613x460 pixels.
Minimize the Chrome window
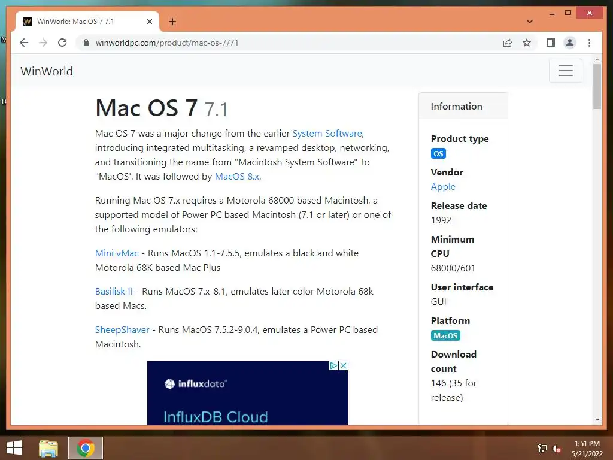pos(551,13)
